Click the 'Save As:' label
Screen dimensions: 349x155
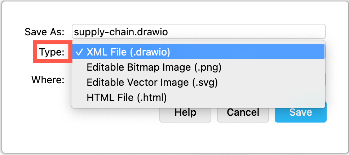[x=44, y=32]
